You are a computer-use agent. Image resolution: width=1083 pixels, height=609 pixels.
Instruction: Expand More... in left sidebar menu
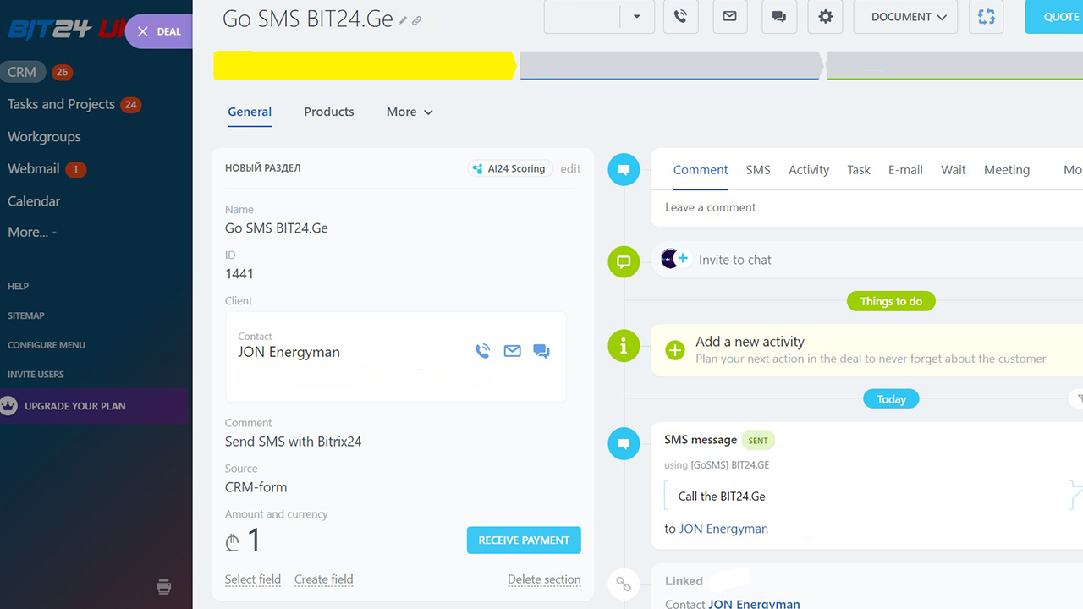pos(32,232)
